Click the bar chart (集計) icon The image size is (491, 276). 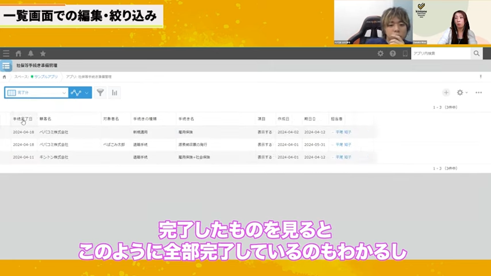click(x=115, y=92)
